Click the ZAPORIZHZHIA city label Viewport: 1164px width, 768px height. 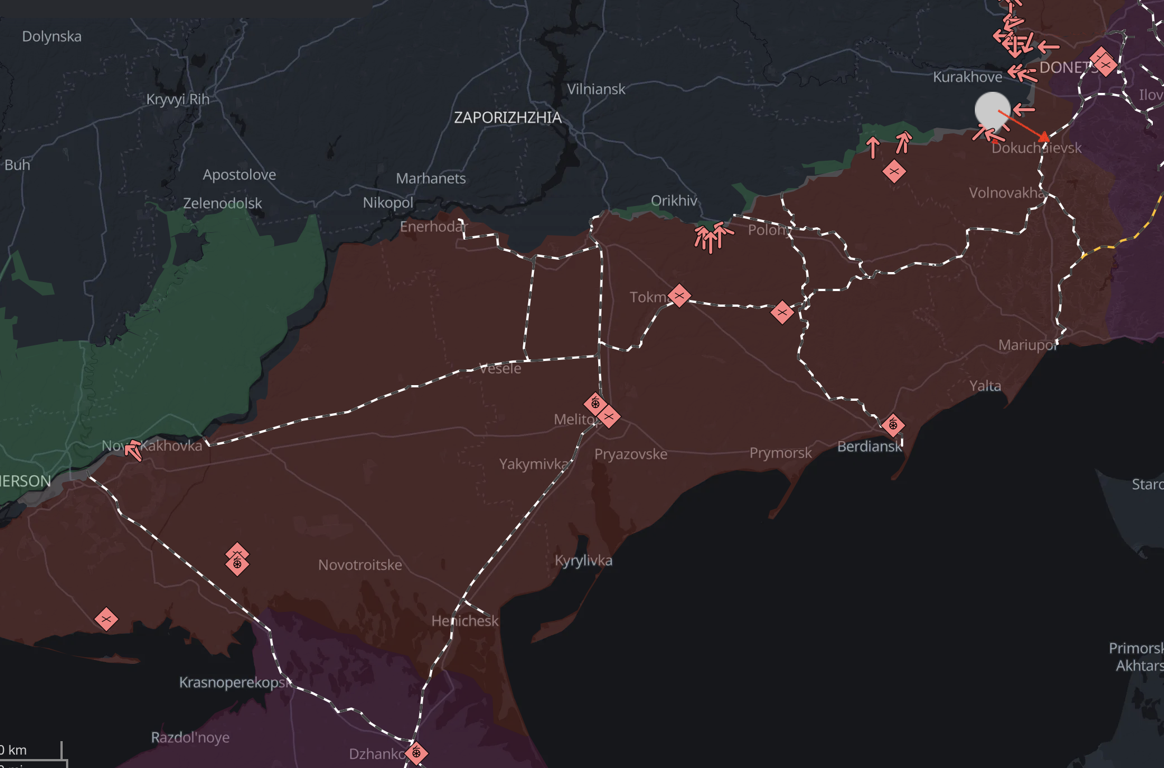[508, 118]
